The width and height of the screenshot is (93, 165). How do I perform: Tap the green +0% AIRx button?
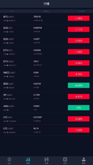79,108
